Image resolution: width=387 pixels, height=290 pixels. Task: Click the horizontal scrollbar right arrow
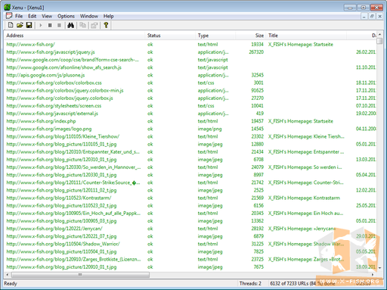point(373,274)
